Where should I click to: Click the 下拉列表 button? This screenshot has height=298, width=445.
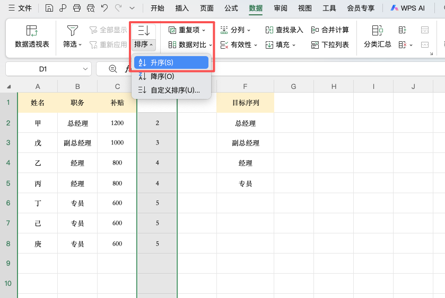click(x=330, y=44)
